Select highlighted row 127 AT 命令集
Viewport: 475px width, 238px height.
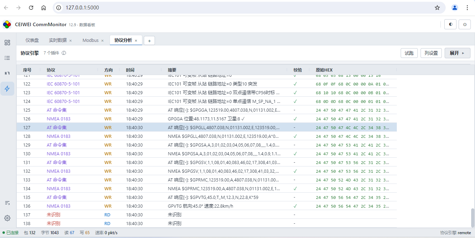tap(207, 127)
